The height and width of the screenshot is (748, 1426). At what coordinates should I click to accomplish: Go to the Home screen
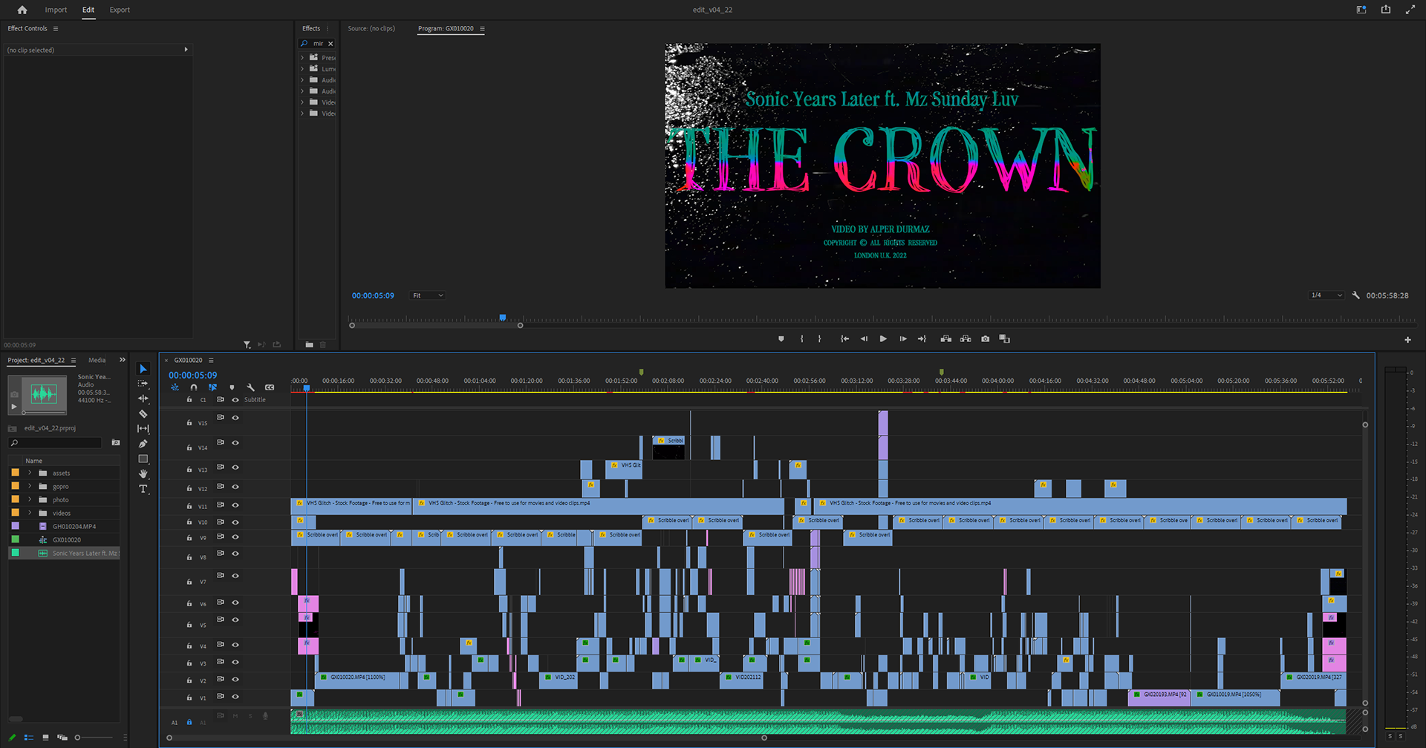click(22, 10)
